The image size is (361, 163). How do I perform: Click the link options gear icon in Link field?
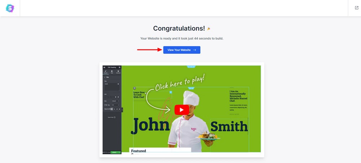tap(116, 97)
